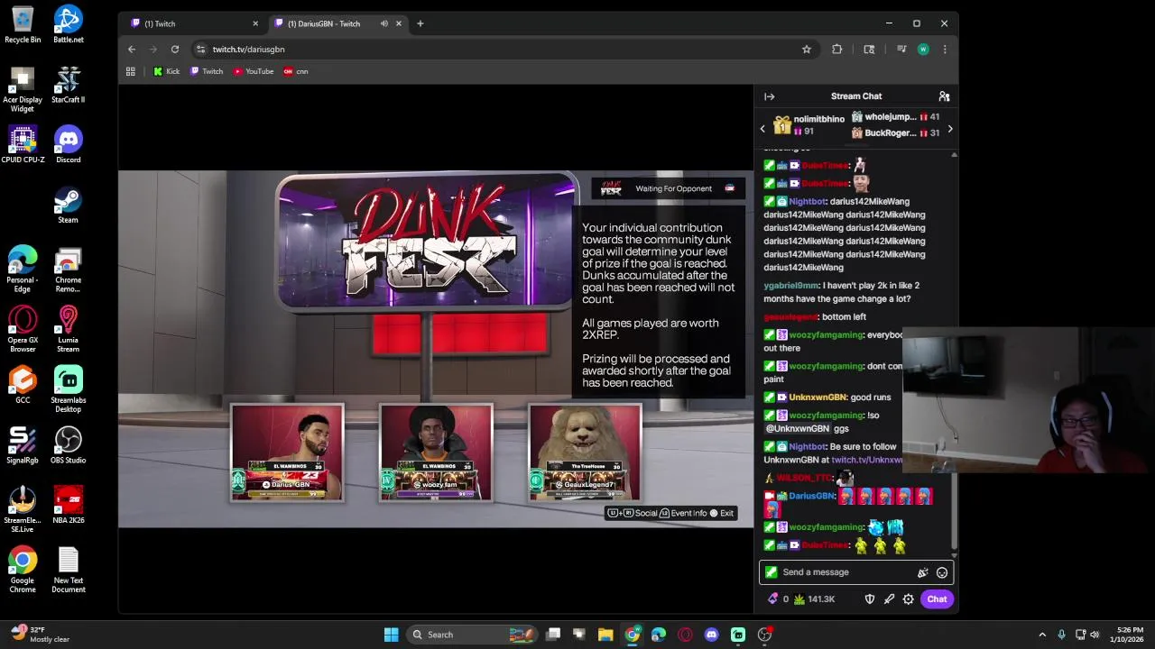This screenshot has height=649, width=1155.
Task: Send message with Chat button
Action: 937,599
